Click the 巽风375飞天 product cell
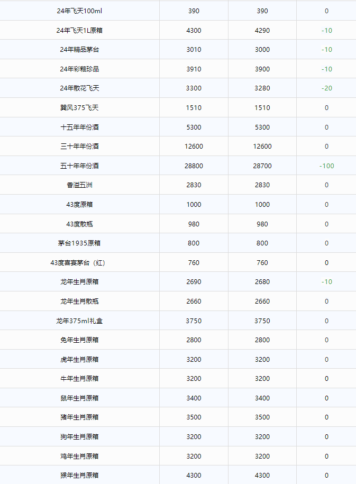 [79, 108]
